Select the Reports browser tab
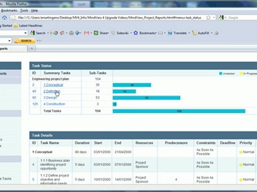 [13, 49]
